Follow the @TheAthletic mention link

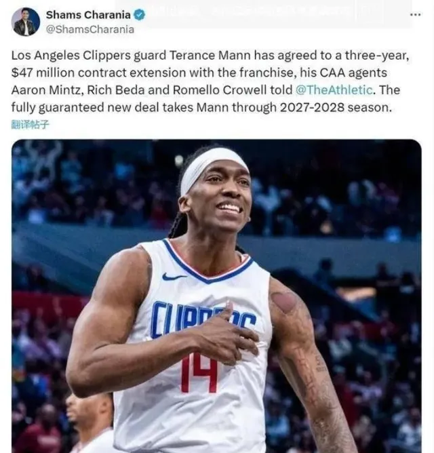click(x=334, y=90)
